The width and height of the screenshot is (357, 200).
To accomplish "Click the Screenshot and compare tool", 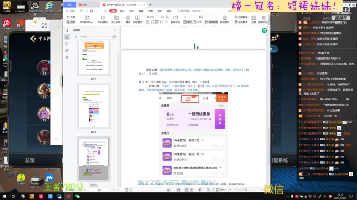I will [263, 20].
